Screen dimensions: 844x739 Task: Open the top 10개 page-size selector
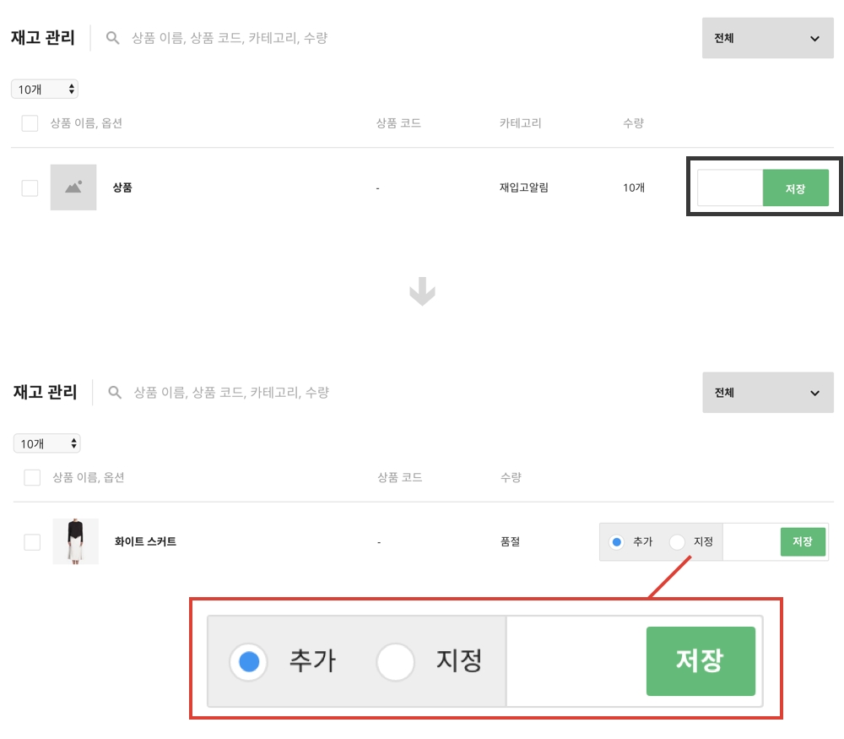coord(45,89)
